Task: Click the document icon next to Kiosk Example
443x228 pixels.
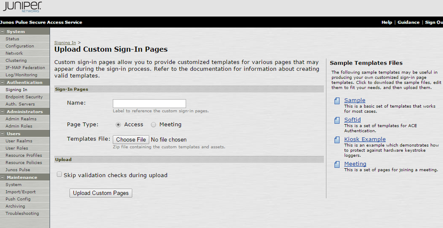Action: pos(337,140)
